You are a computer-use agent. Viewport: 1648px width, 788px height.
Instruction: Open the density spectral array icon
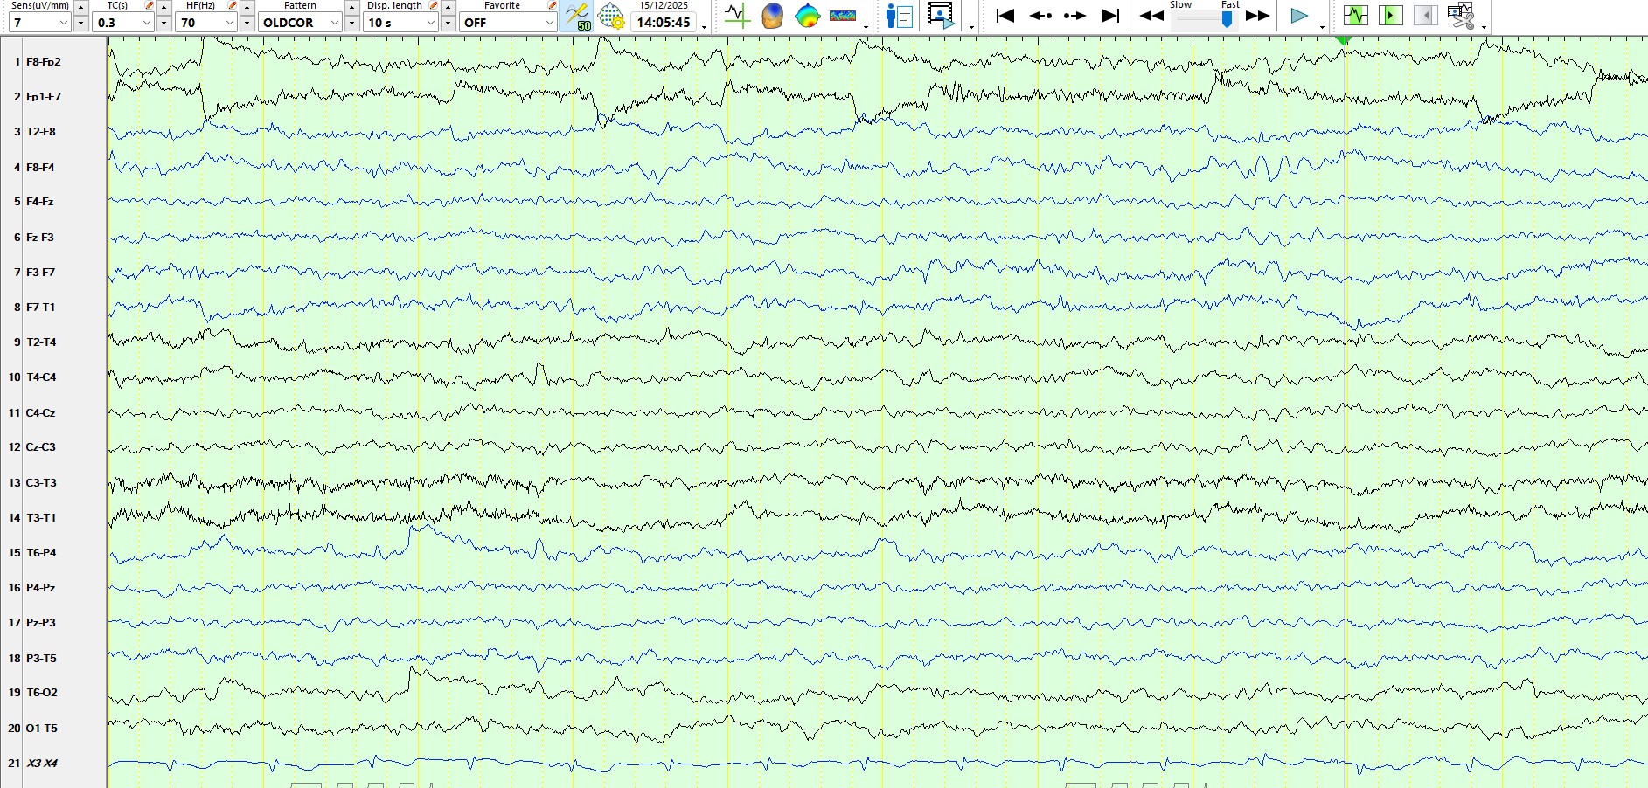(843, 16)
